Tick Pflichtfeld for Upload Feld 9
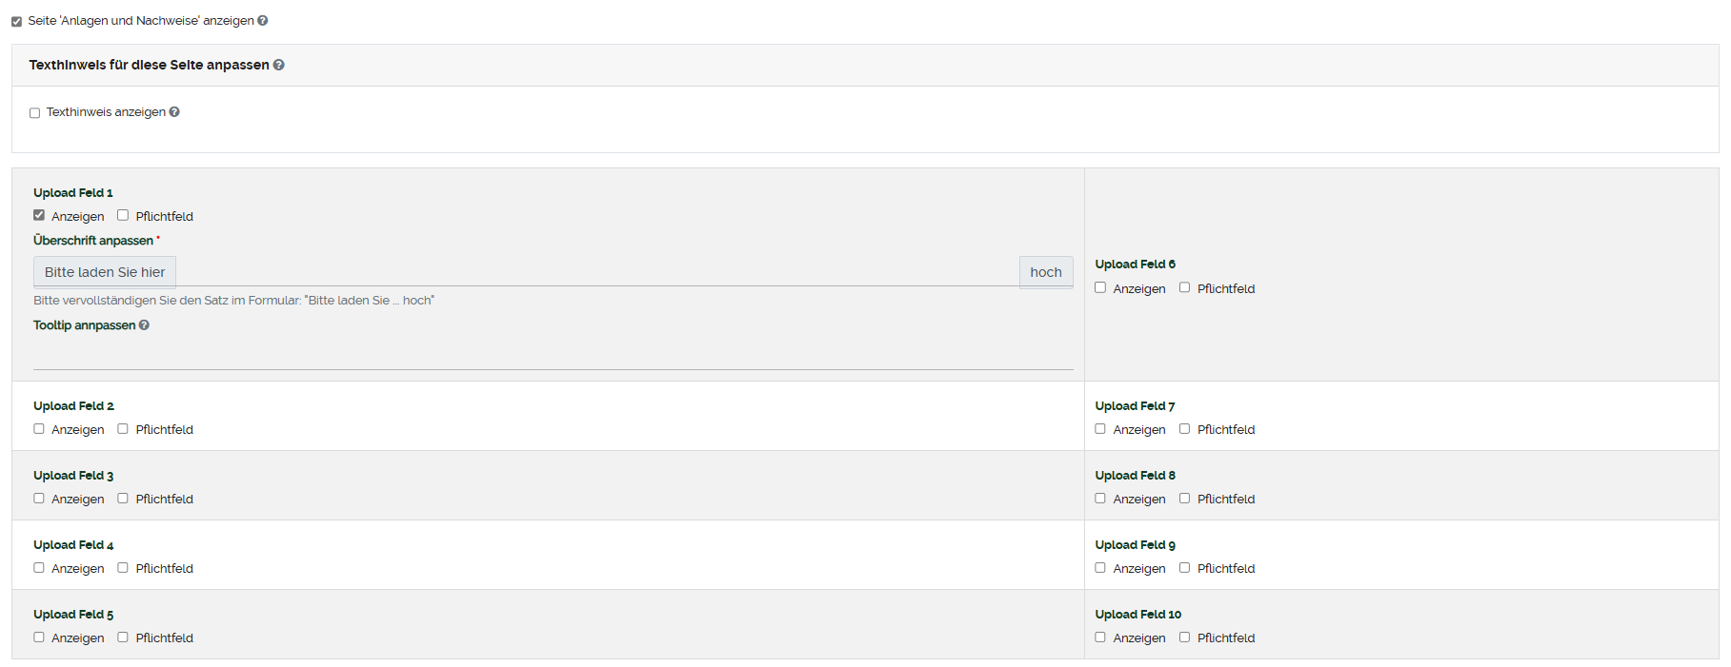This screenshot has height=667, width=1731. 1184,568
